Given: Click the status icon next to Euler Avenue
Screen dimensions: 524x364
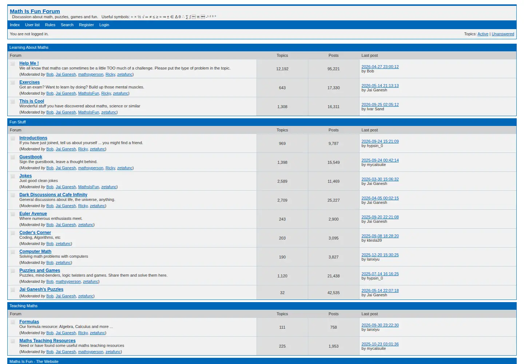Looking at the screenshot, I should click(13, 214).
